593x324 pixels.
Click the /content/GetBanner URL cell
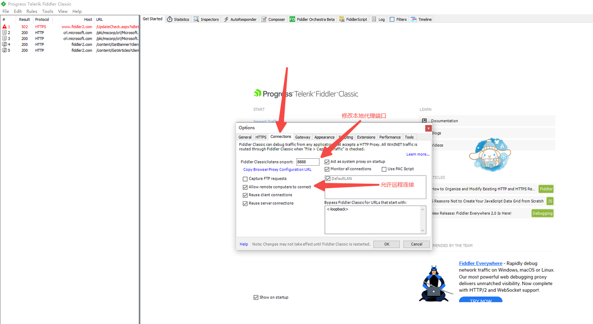(117, 44)
